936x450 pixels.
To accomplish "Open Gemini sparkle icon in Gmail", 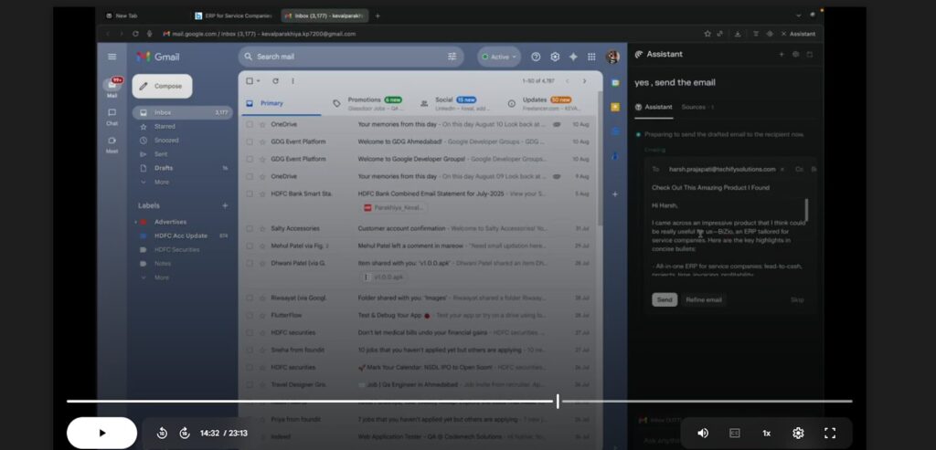I will click(573, 57).
